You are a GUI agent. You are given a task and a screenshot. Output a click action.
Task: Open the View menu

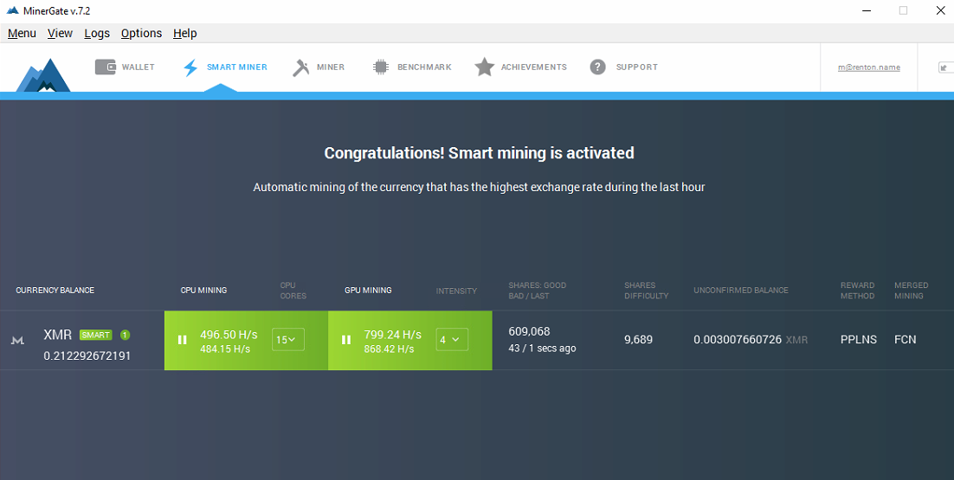pyautogui.click(x=60, y=34)
